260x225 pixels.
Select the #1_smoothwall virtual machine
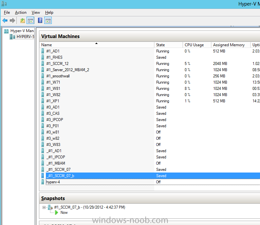coord(58,76)
